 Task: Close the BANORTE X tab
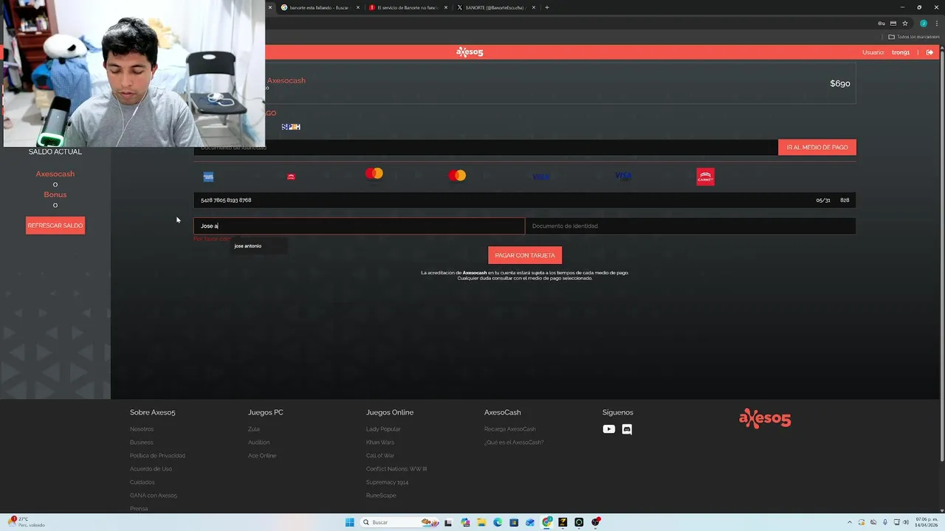point(534,7)
